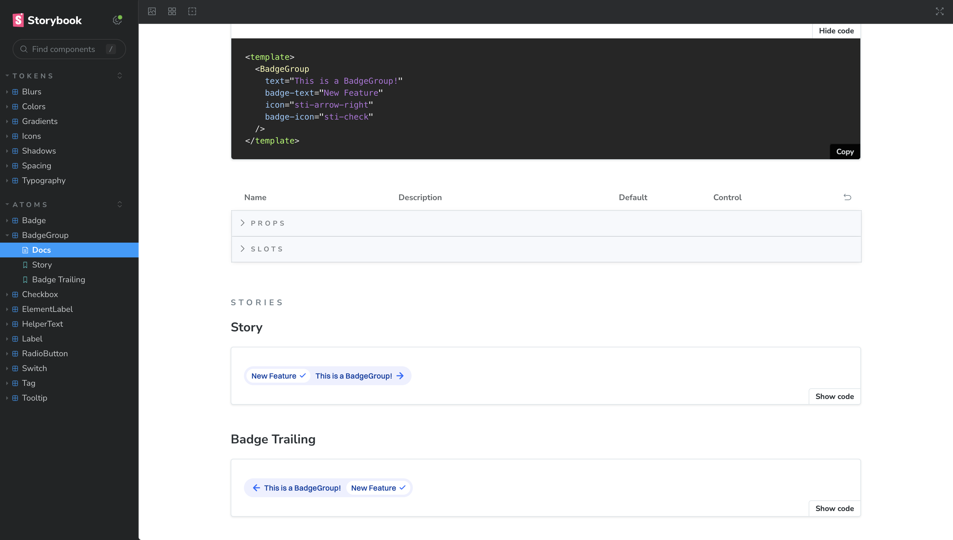Show code for Badge Trailing example
The height and width of the screenshot is (540, 953).
click(835, 509)
